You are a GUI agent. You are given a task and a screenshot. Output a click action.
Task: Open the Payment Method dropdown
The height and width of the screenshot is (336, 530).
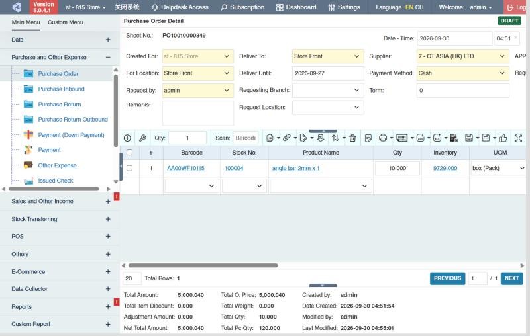(x=462, y=73)
